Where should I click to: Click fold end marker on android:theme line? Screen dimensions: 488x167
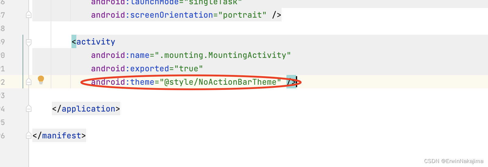(x=29, y=82)
